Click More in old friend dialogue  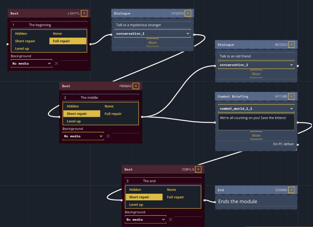(x=256, y=74)
